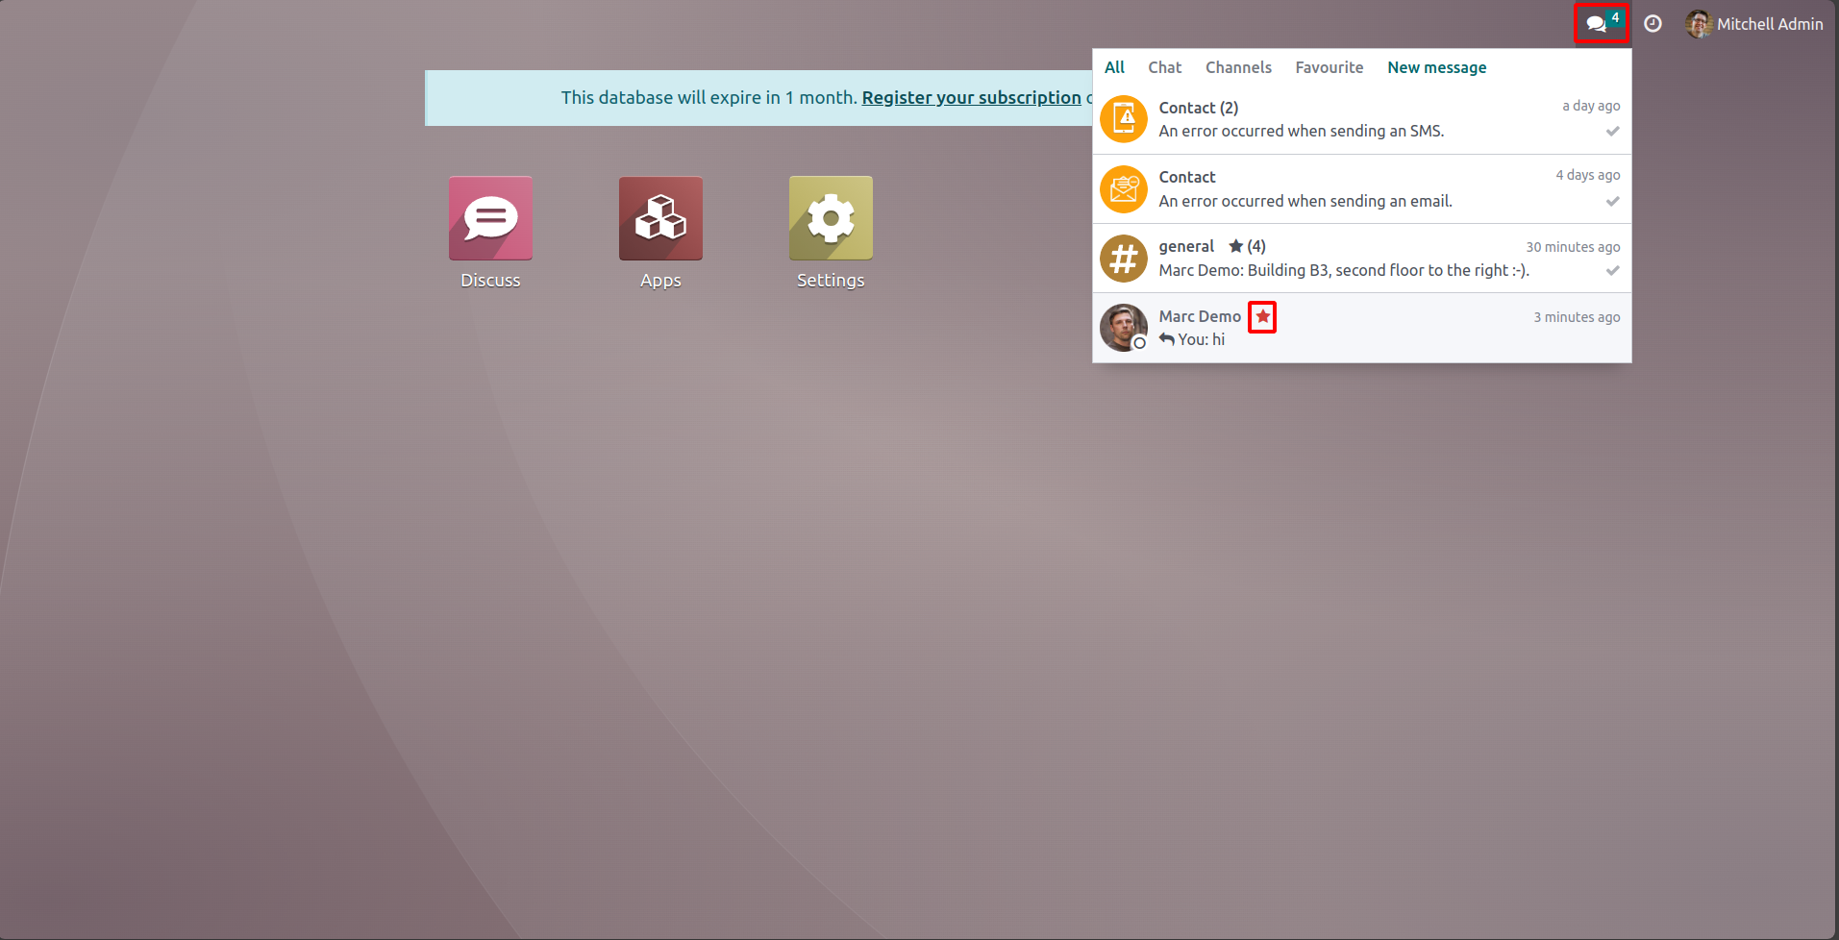
Task: Mark the email error notification as read
Action: [1612, 201]
